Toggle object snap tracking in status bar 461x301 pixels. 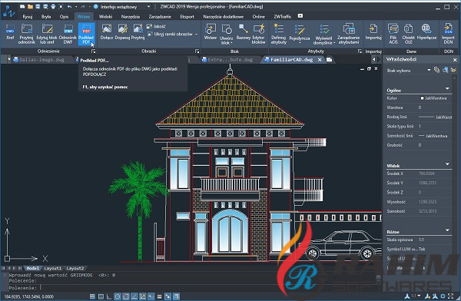click(134, 296)
